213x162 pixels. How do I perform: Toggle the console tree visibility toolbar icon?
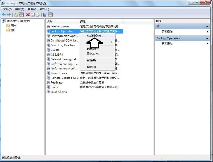coord(21,14)
